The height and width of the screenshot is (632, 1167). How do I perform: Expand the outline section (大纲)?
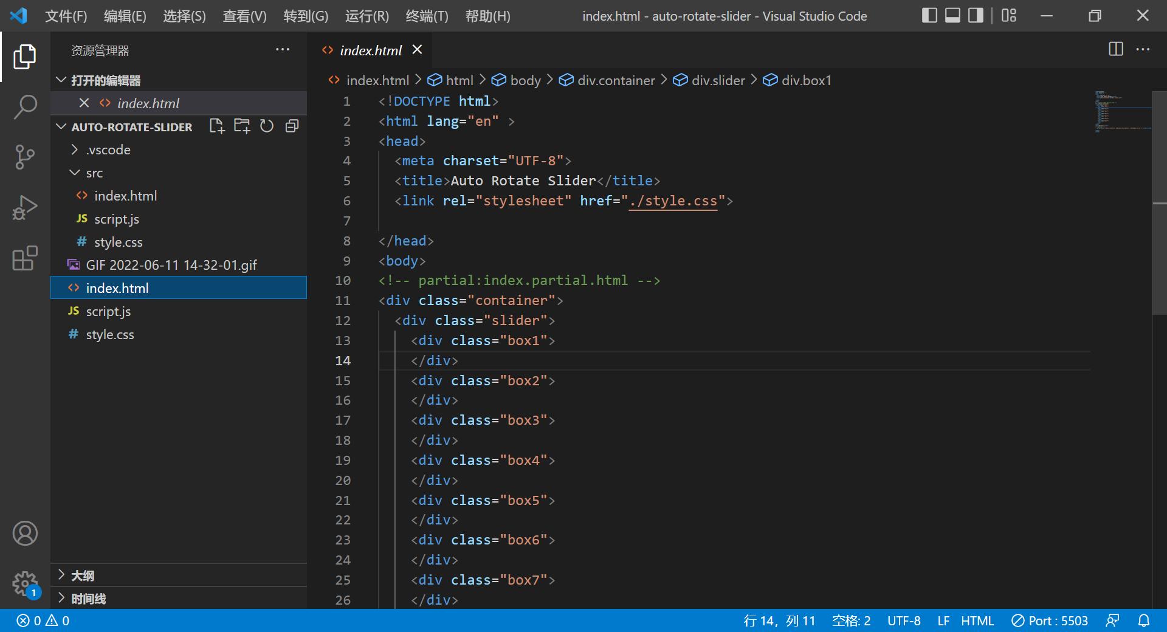pyautogui.click(x=179, y=575)
